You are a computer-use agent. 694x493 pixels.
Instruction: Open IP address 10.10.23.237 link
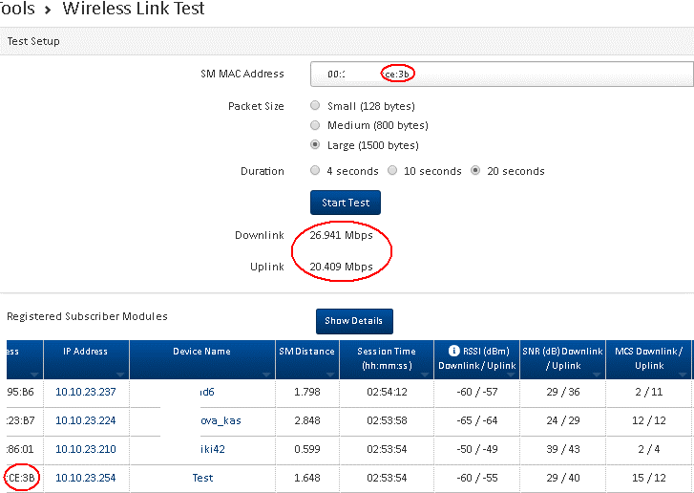point(86,392)
